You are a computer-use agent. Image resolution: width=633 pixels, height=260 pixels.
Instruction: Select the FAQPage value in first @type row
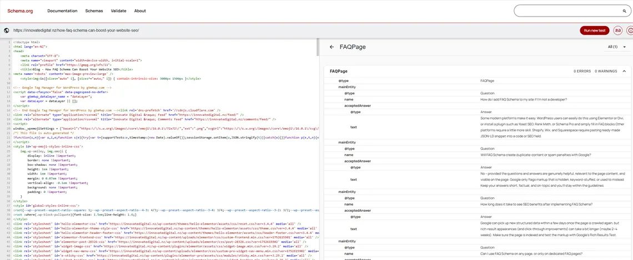pyautogui.click(x=487, y=80)
